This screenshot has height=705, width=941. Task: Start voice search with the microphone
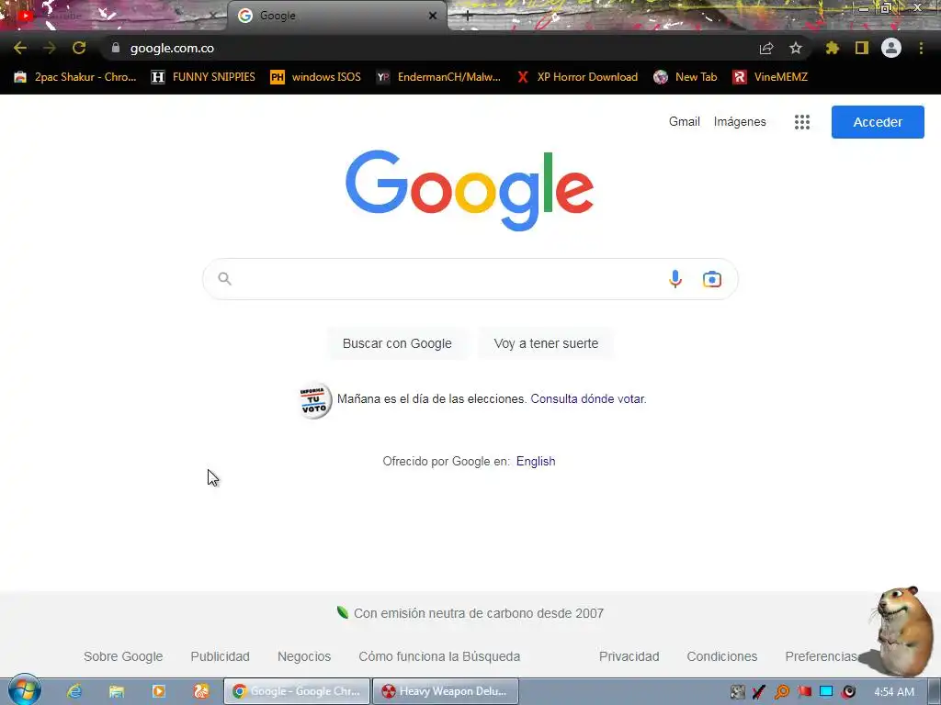[x=675, y=279]
